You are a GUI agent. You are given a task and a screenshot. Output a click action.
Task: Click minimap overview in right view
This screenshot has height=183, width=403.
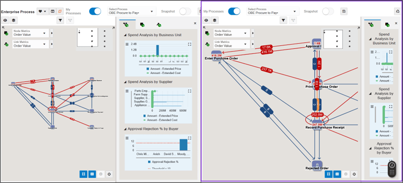point(340,39)
